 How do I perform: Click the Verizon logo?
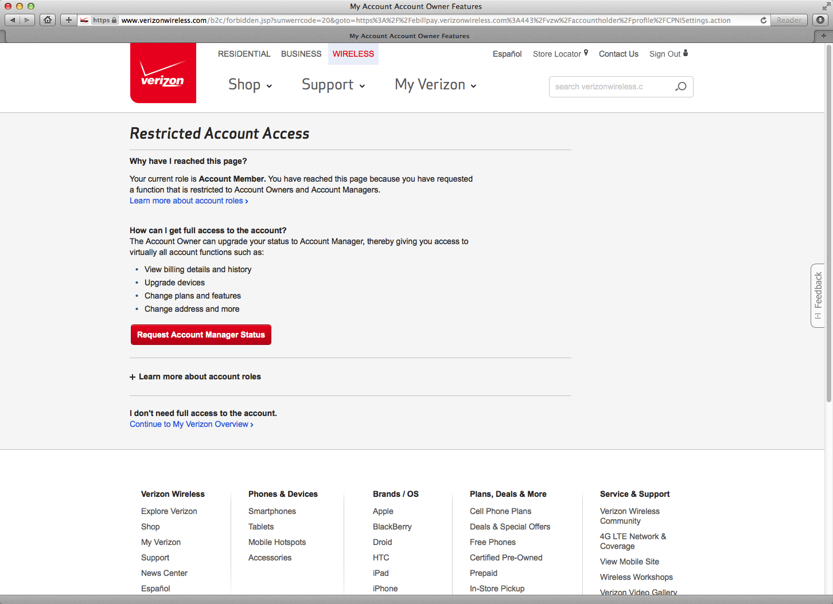[x=163, y=73]
